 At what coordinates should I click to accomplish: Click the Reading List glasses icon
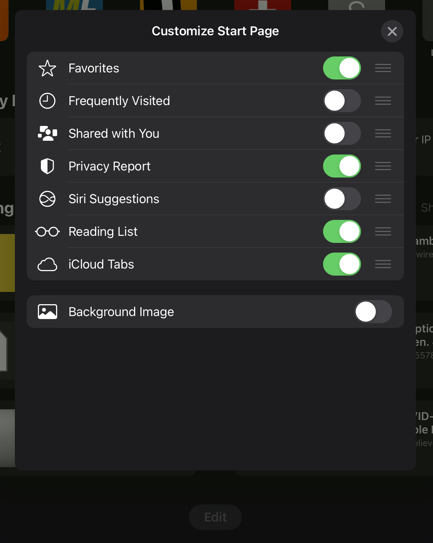coord(48,232)
